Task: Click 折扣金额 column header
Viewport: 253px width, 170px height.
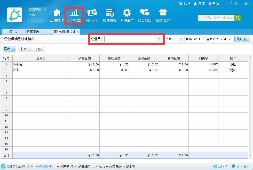Action: (x=114, y=58)
